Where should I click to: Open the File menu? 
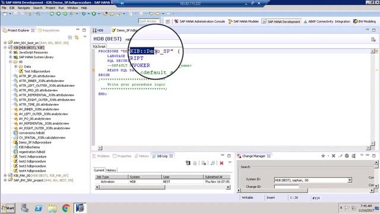(x=4, y=8)
